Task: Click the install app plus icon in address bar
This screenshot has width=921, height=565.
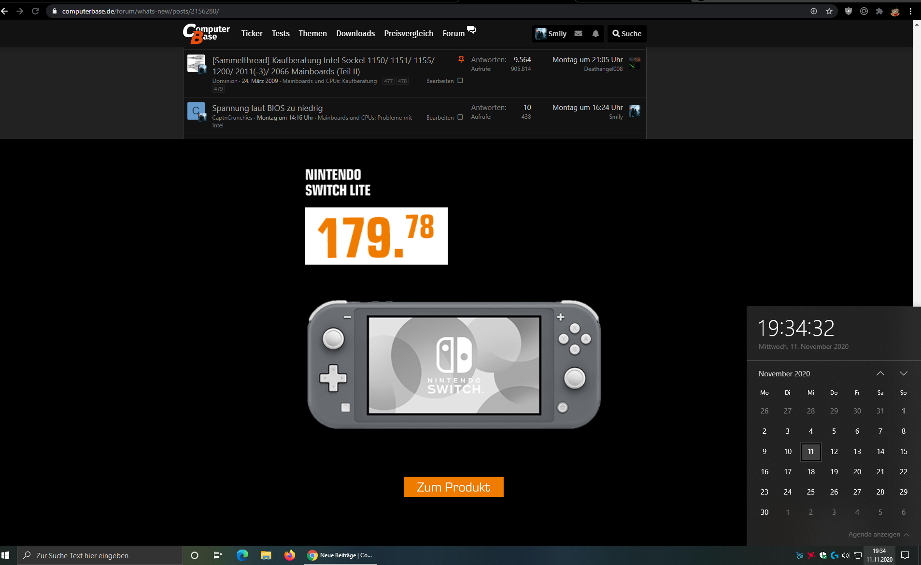Action: (814, 11)
